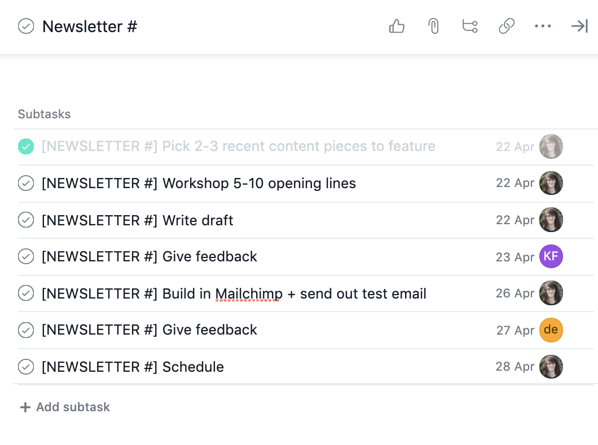Image resolution: width=598 pixels, height=445 pixels.
Task: Click assignee photo on Write draft subtask
Action: pos(551,220)
